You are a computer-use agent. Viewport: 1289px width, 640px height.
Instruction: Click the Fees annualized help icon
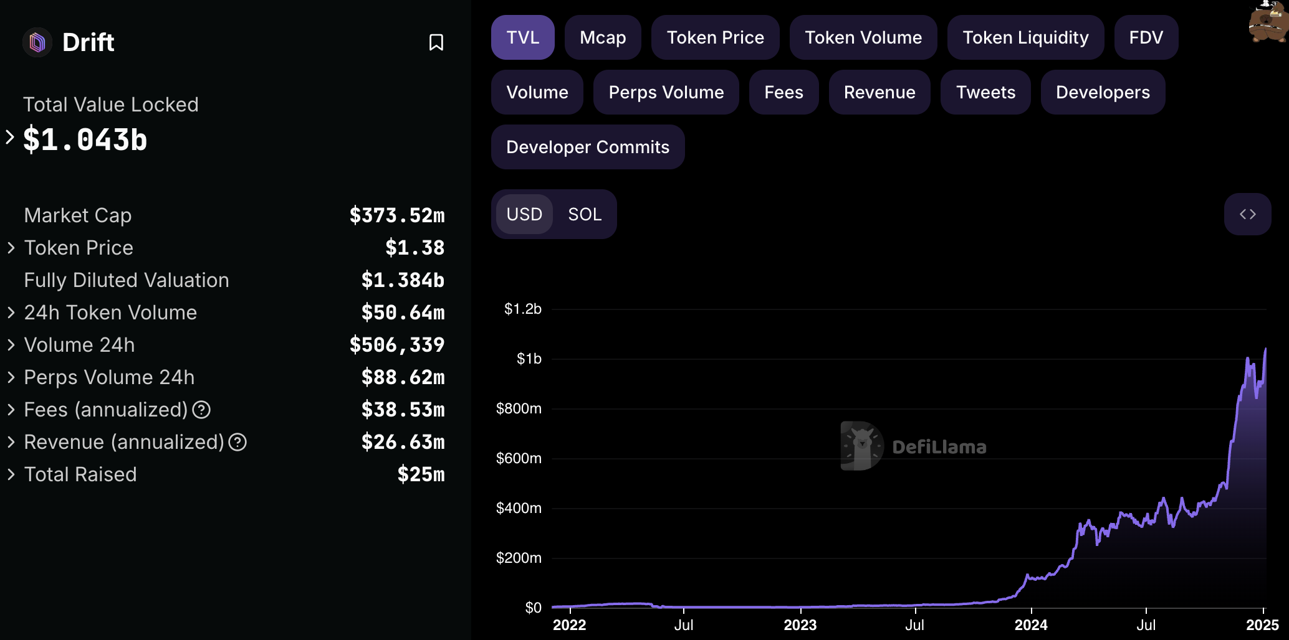(x=201, y=410)
